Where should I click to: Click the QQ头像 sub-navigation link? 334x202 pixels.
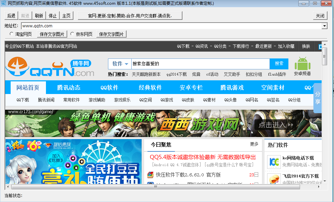tap(230, 100)
